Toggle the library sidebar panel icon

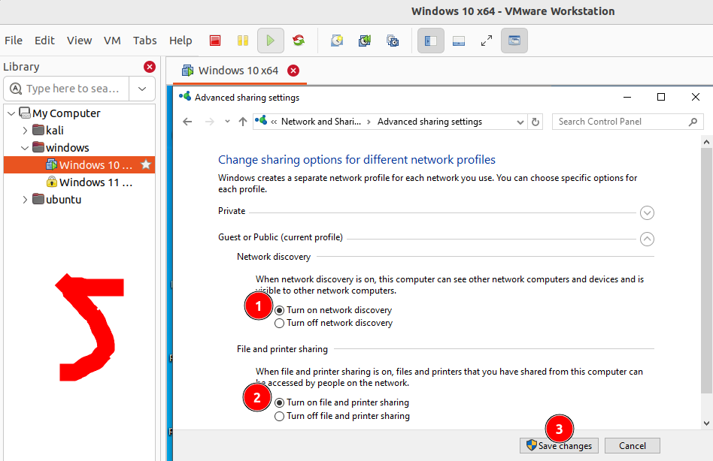431,41
